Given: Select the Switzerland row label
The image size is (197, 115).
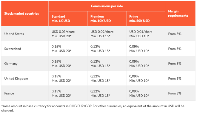Looking at the screenshot, I should [x=13, y=49].
